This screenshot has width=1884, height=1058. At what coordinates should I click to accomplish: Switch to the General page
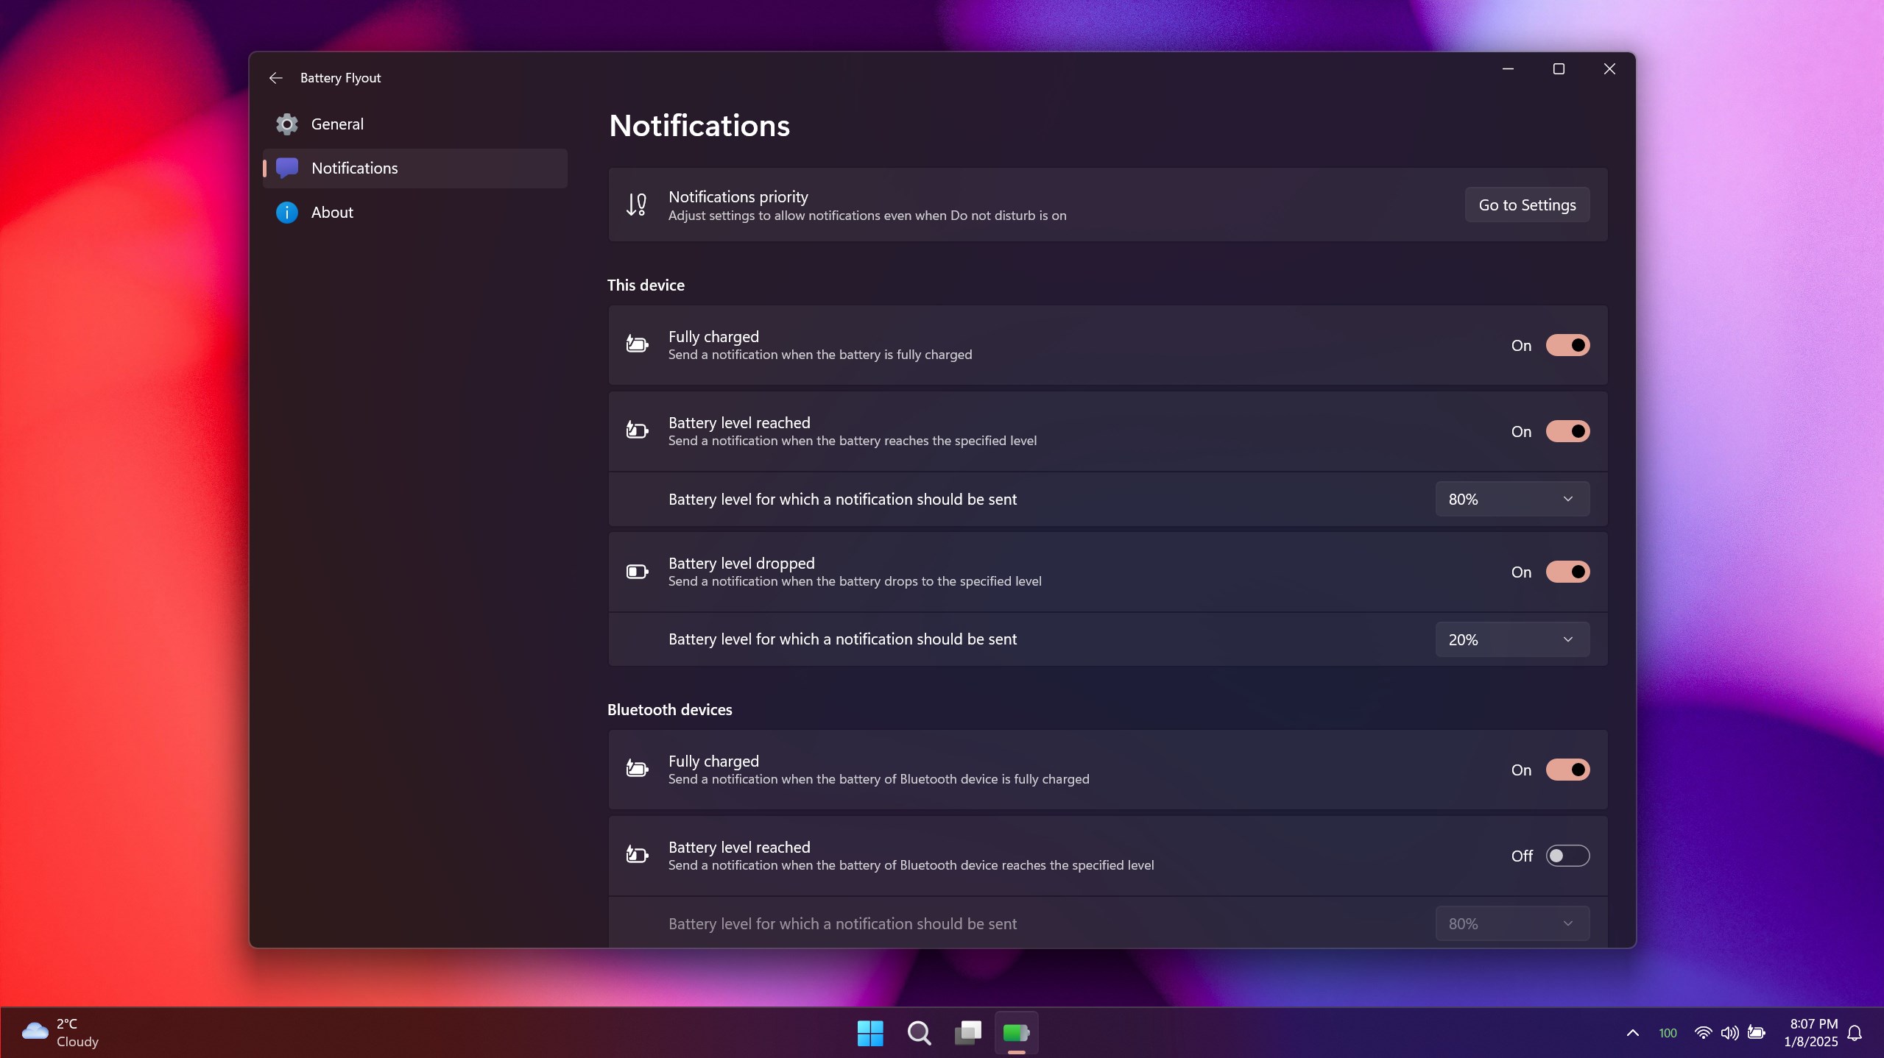click(337, 124)
